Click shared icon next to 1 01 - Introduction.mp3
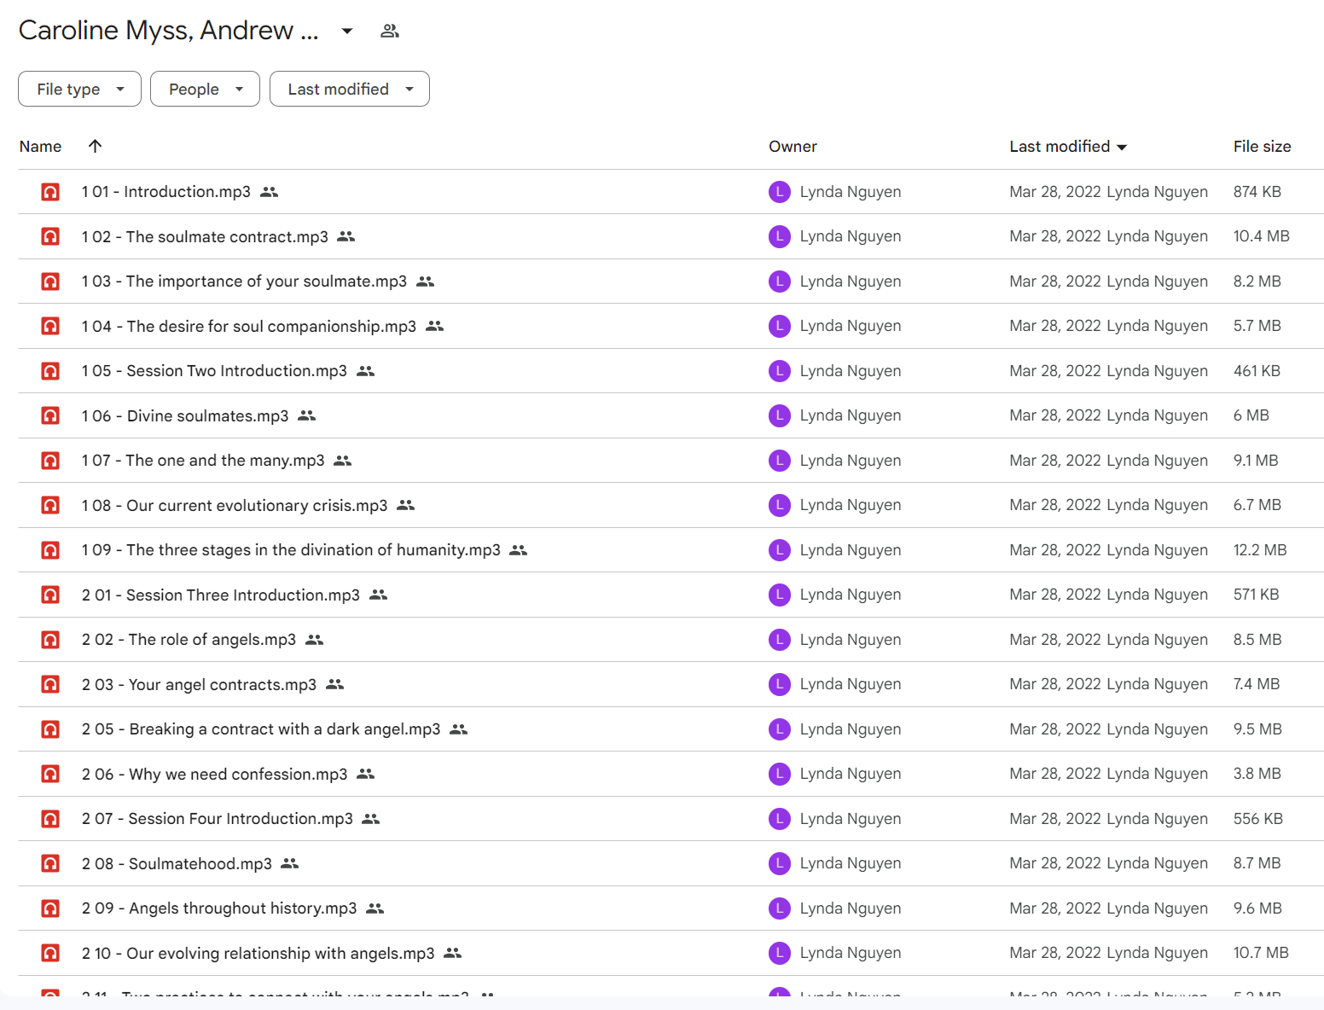This screenshot has width=1324, height=1010. point(270,192)
